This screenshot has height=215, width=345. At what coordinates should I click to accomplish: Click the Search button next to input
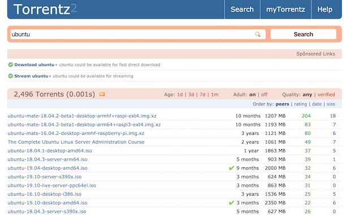[x=303, y=34]
